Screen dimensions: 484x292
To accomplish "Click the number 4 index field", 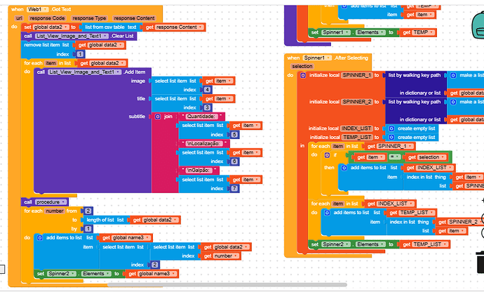I will 207,90.
